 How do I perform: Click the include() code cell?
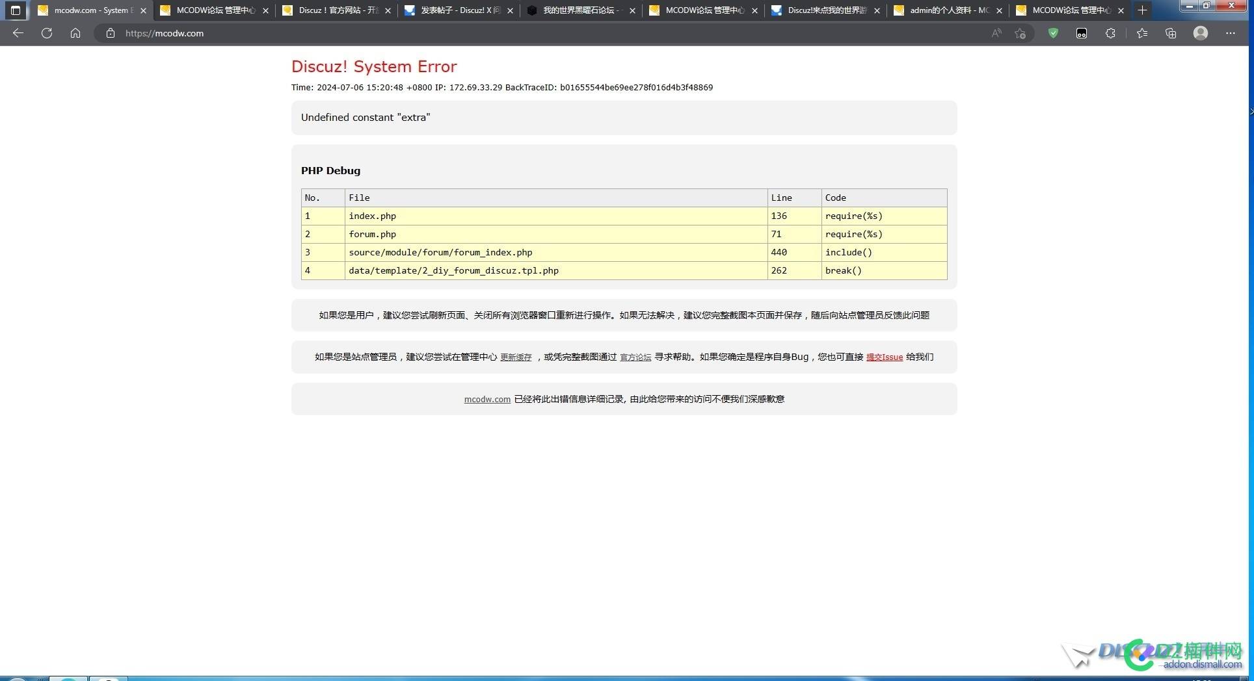tap(884, 253)
